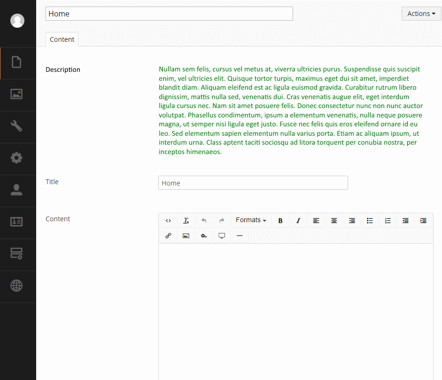Open the Members ID card section
Viewport: 442px width, 380px height.
tap(16, 222)
